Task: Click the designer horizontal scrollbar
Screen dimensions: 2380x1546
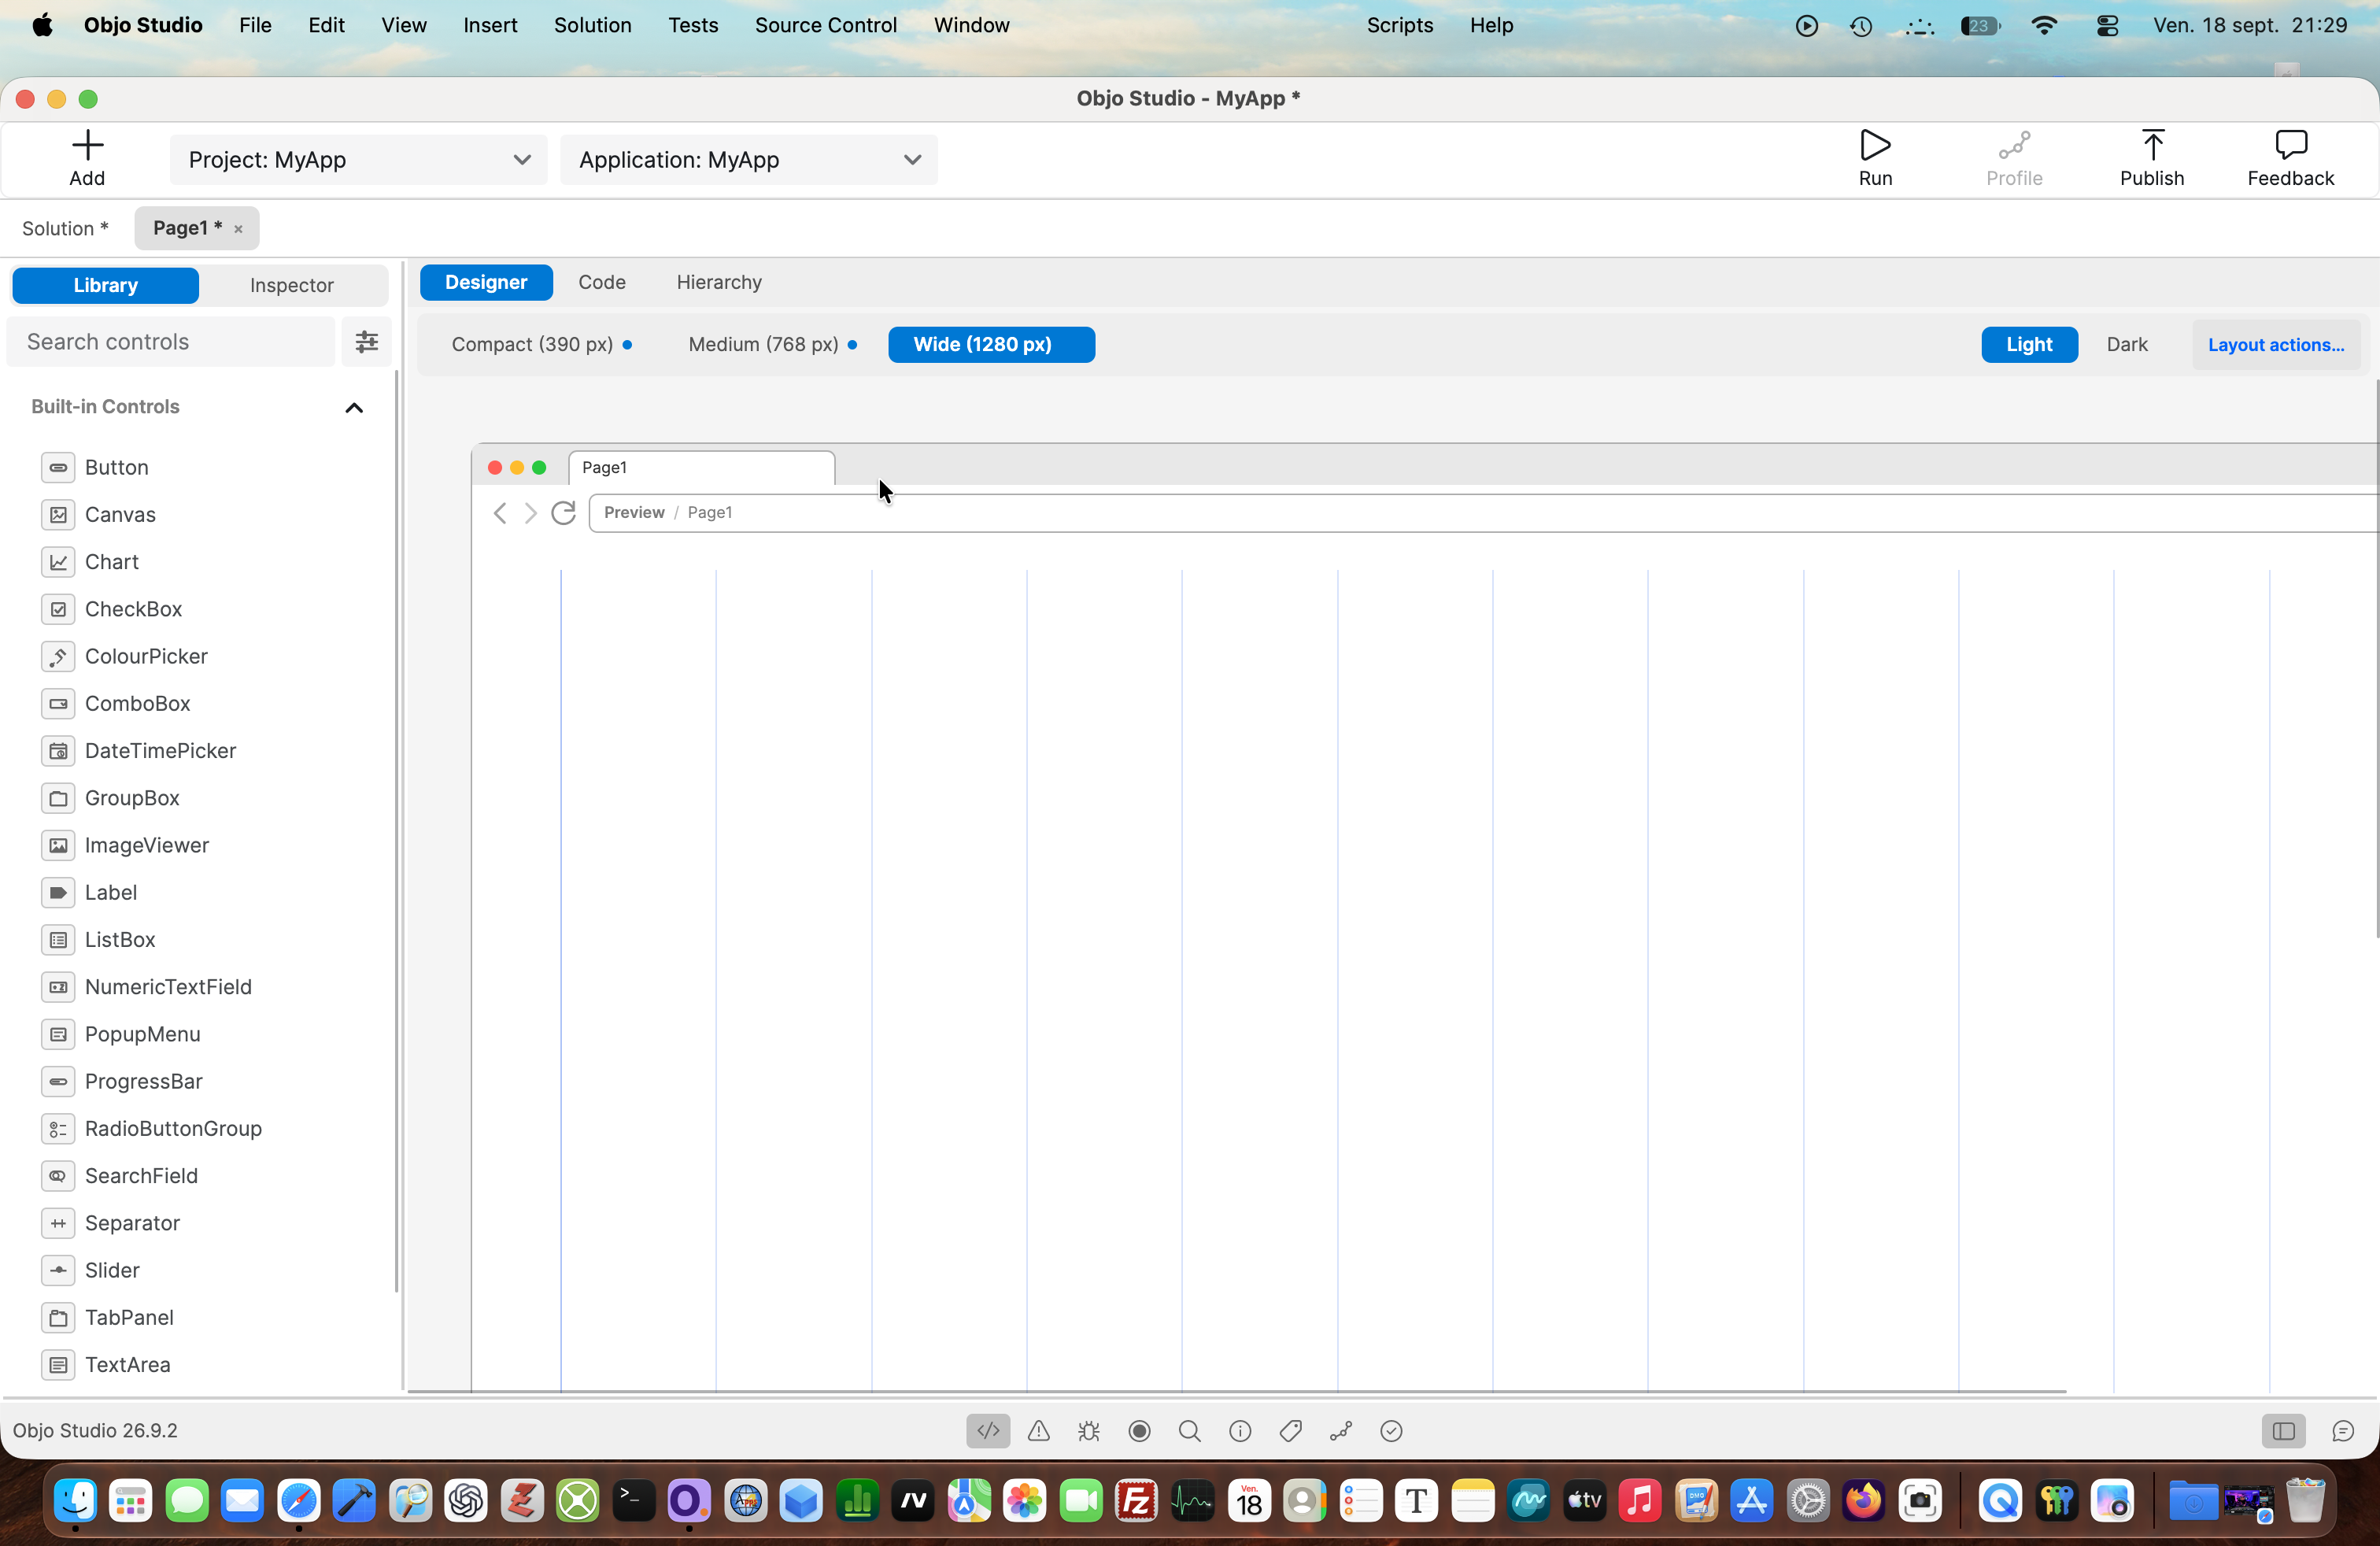Action: 1237,1391
